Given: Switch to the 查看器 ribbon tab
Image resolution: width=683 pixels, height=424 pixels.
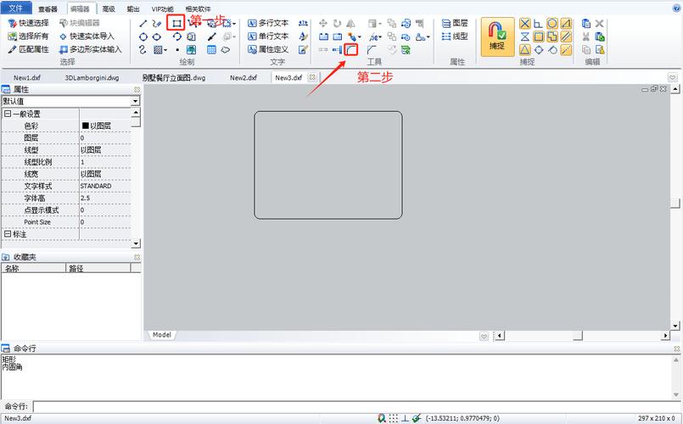Looking at the screenshot, I should 48,8.
